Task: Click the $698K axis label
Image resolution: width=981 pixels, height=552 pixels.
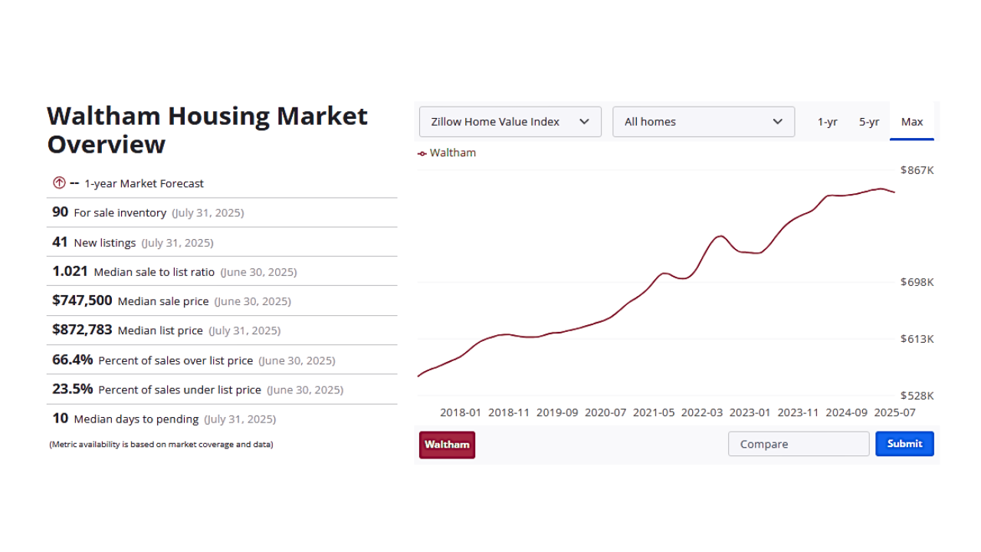Action: (917, 282)
